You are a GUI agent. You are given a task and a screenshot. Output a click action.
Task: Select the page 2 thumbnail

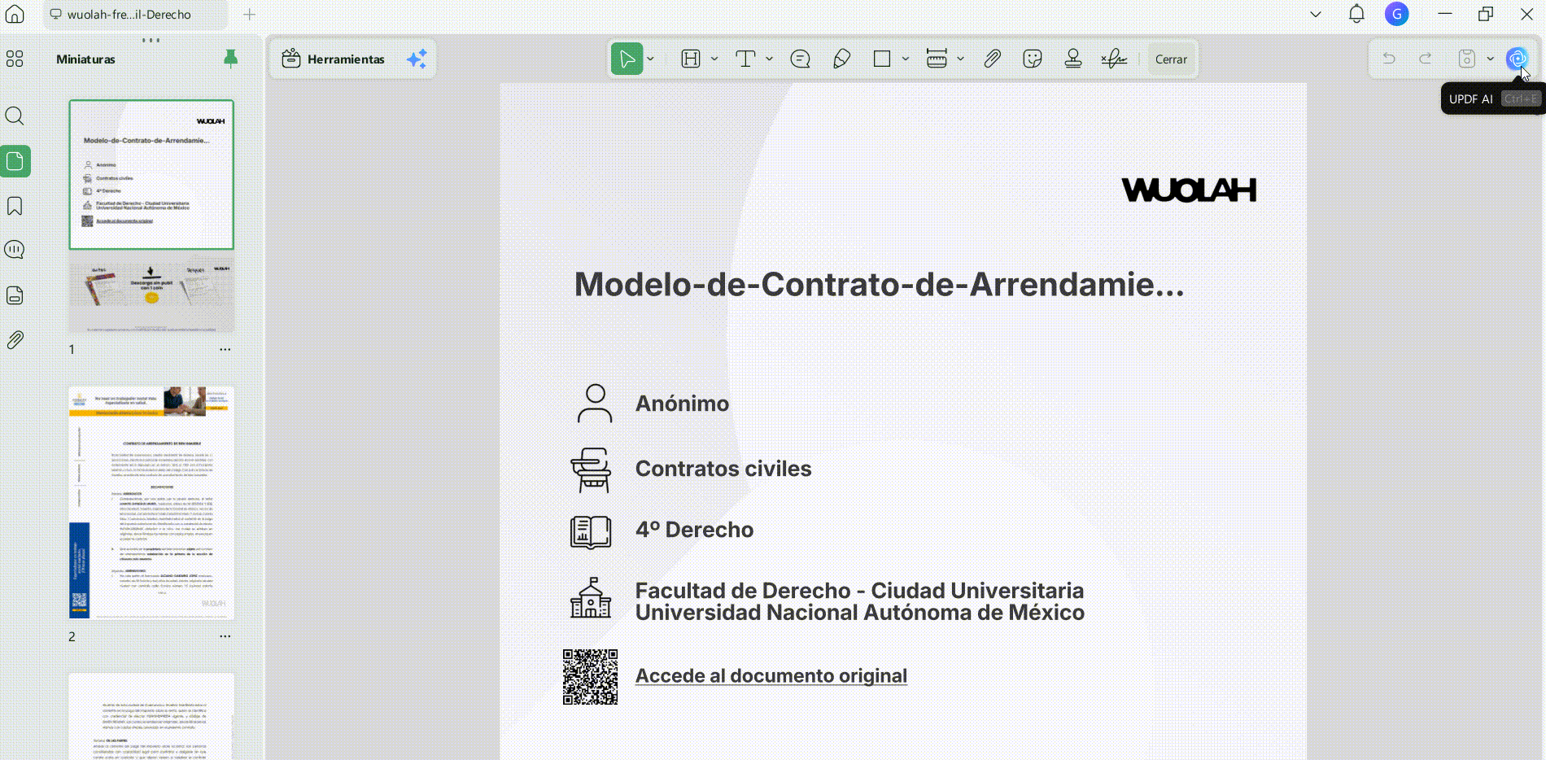(x=151, y=503)
